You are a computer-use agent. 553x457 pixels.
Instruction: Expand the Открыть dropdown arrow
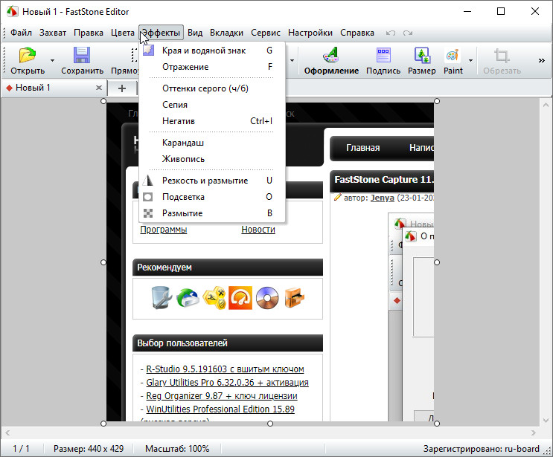(x=52, y=61)
